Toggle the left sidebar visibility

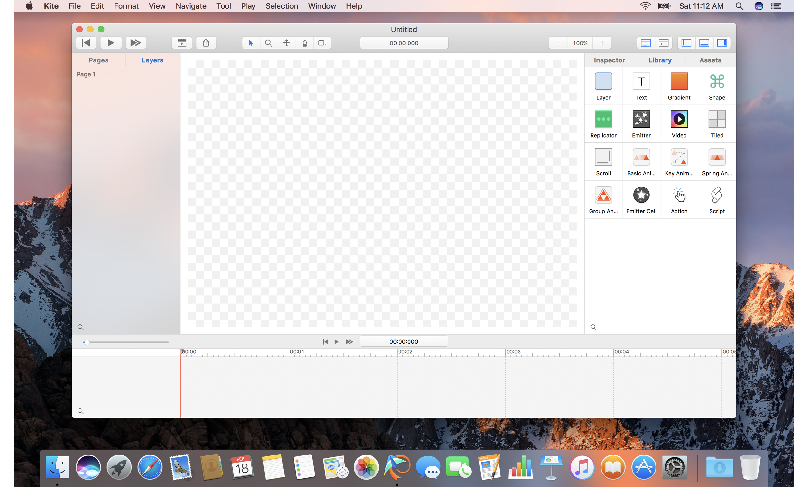point(686,43)
